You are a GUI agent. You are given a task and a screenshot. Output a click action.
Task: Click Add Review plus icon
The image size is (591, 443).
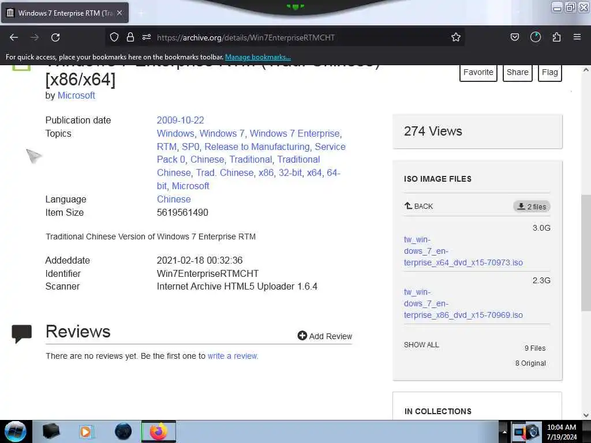pyautogui.click(x=302, y=336)
